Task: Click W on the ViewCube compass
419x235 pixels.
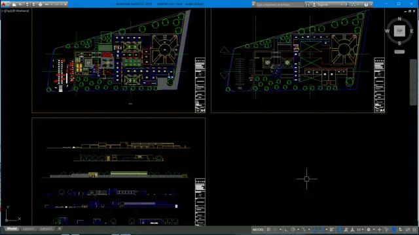Action: tap(387, 31)
